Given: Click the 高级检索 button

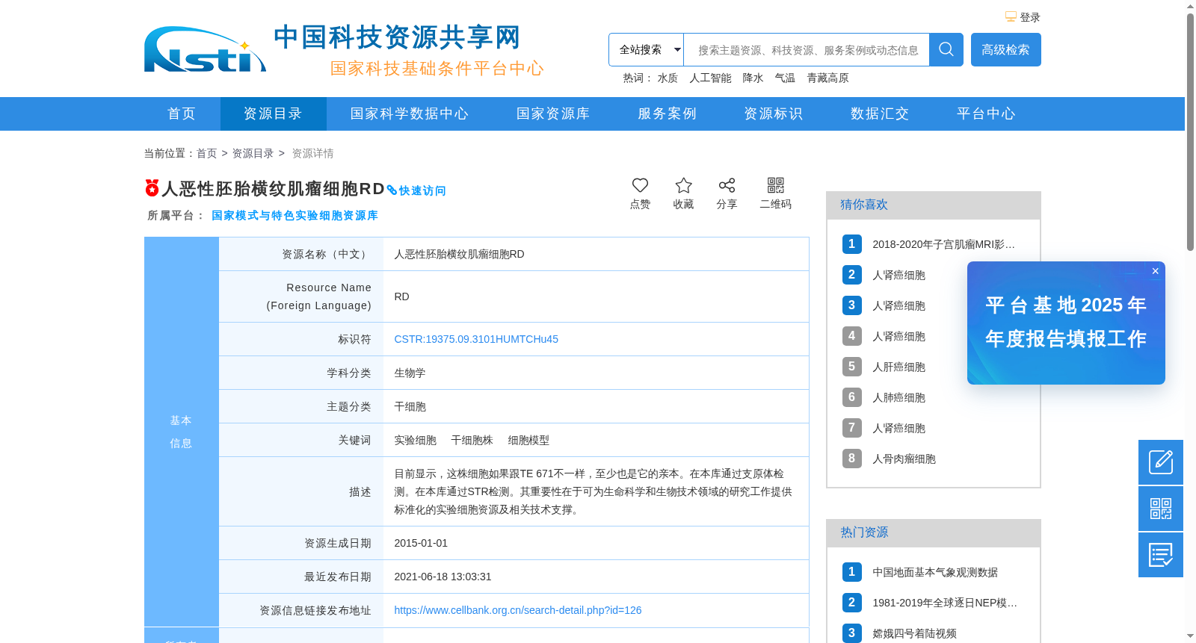Looking at the screenshot, I should 1005,49.
